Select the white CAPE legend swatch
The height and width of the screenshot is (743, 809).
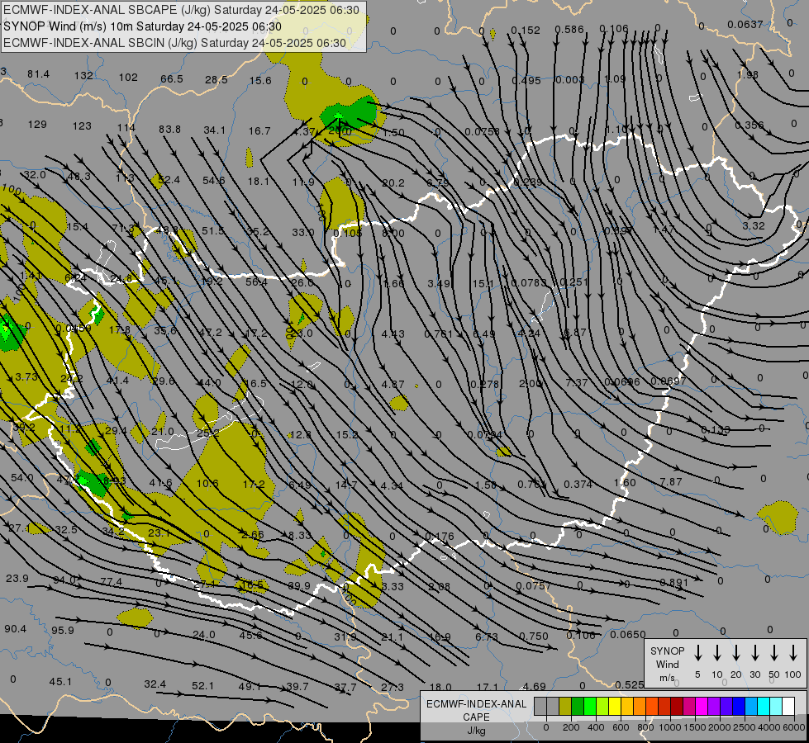788,706
